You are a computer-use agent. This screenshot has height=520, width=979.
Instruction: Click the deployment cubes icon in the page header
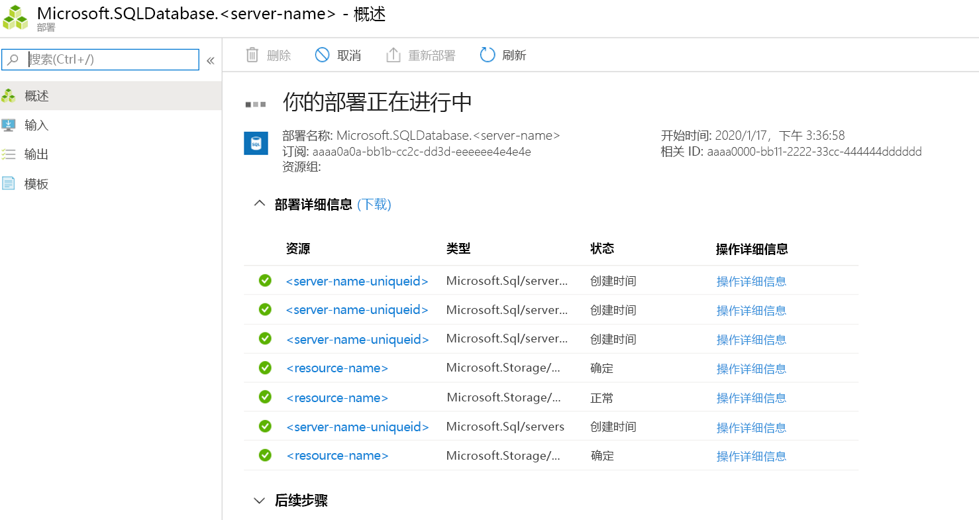pyautogui.click(x=15, y=17)
